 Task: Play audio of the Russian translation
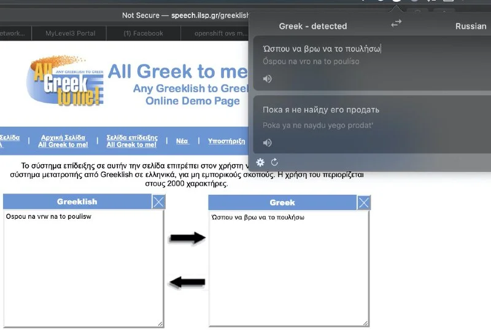tap(268, 143)
